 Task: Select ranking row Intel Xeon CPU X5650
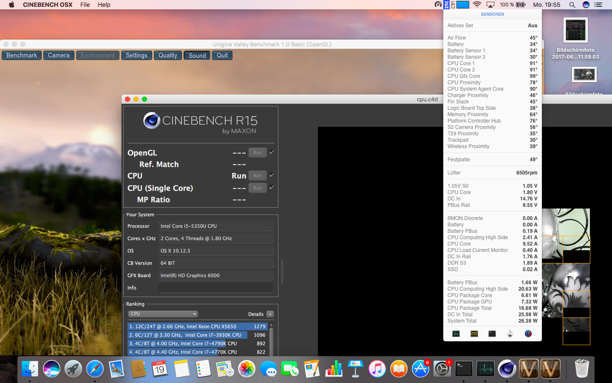pos(198,326)
